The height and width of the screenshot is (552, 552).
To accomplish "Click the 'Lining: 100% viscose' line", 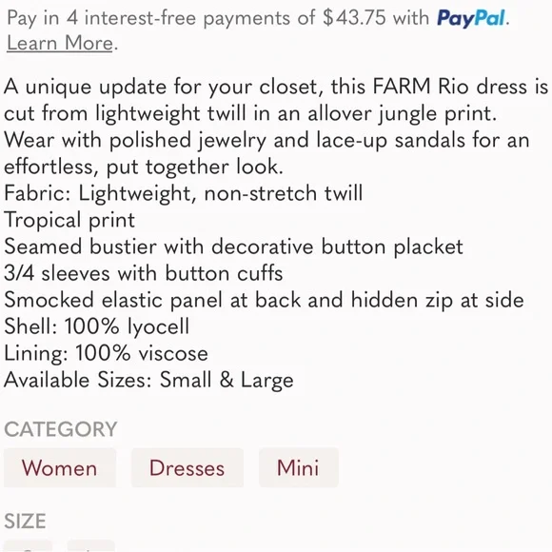I will point(106,353).
